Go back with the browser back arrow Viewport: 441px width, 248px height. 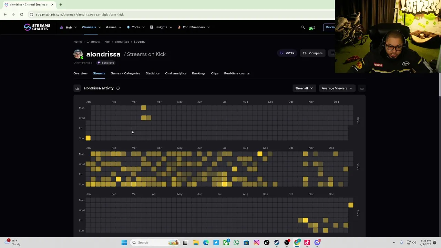(x=5, y=14)
